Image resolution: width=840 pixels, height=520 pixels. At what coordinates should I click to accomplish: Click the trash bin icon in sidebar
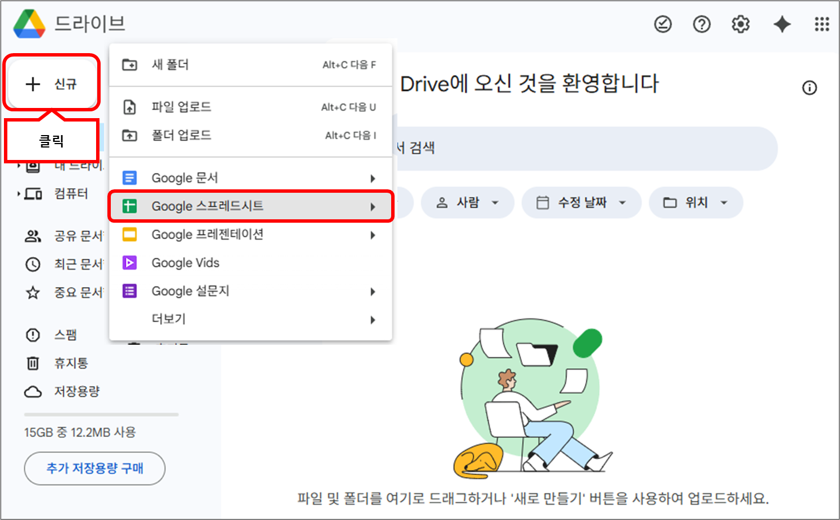click(33, 363)
